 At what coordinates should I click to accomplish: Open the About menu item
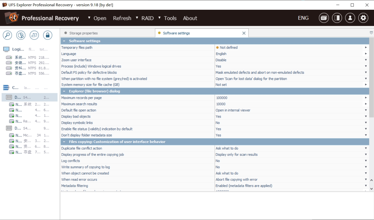pos(190,18)
